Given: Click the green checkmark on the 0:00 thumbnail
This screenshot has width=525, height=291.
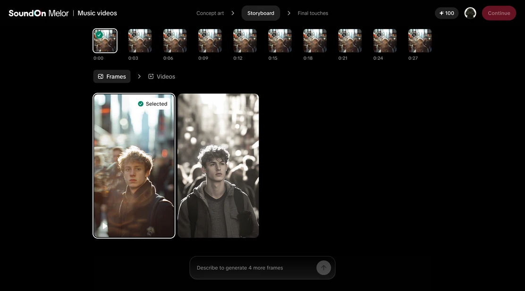Looking at the screenshot, I should pos(99,34).
